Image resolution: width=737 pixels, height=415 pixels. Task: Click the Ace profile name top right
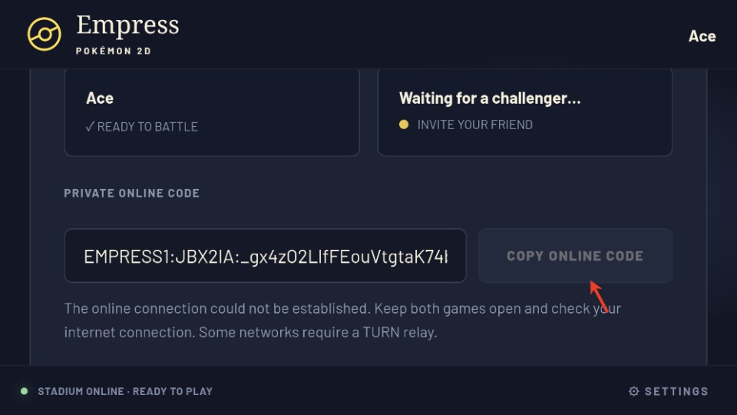coord(702,36)
